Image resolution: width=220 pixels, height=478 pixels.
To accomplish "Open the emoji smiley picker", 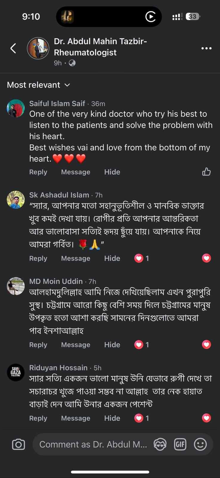I will coord(200,444).
